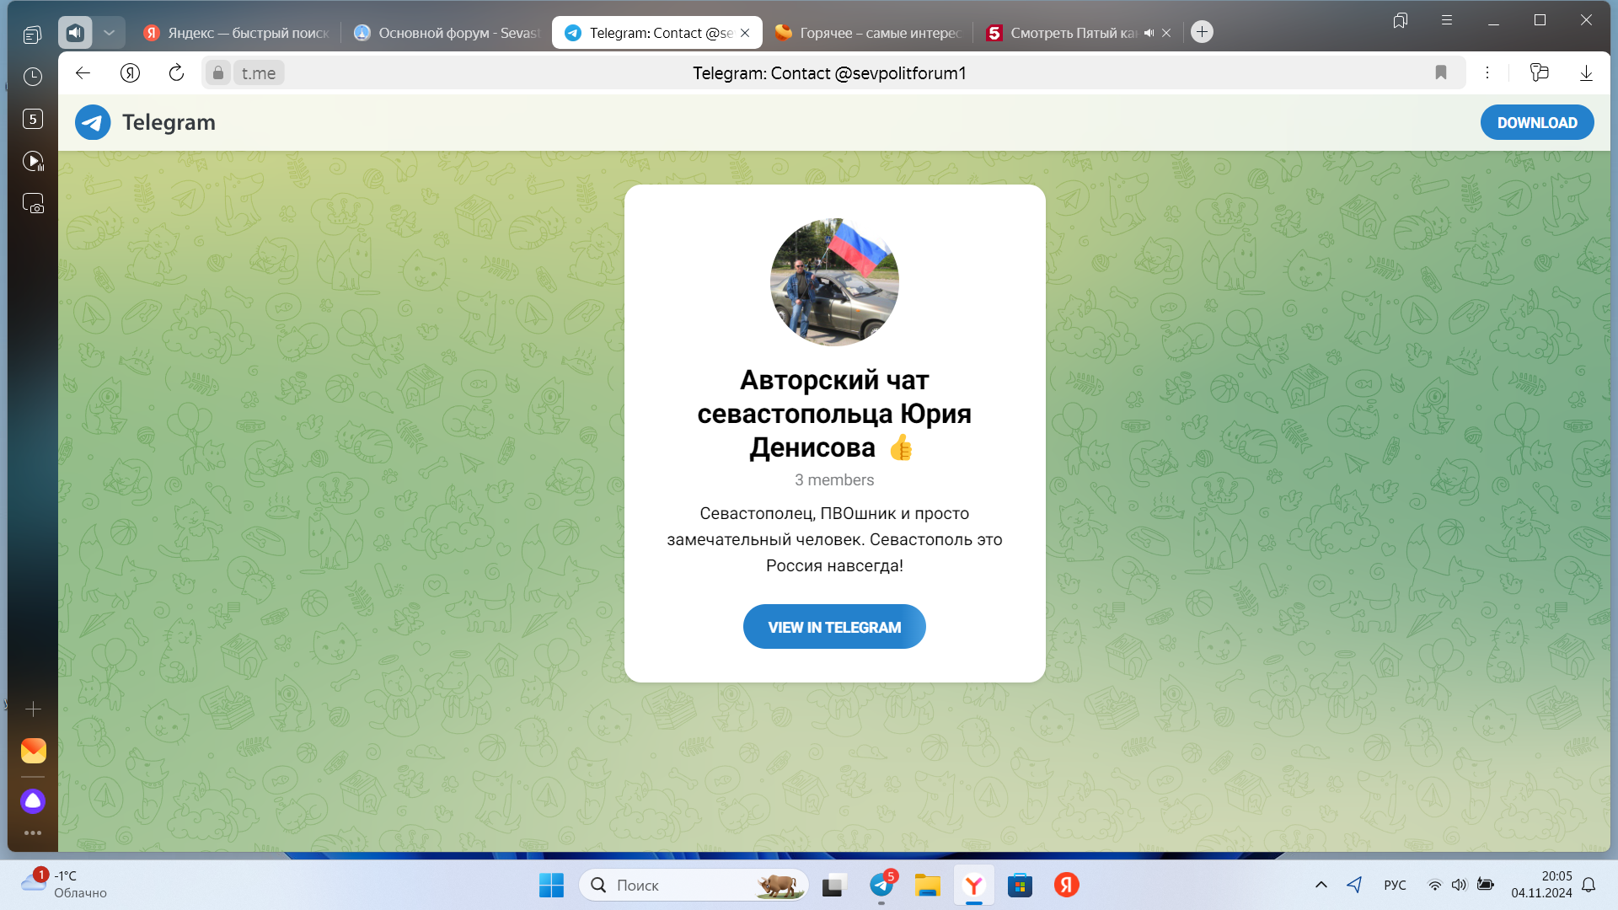This screenshot has width=1618, height=910.
Task: Open downloads arrow icon in toolbar
Action: 1586,73
